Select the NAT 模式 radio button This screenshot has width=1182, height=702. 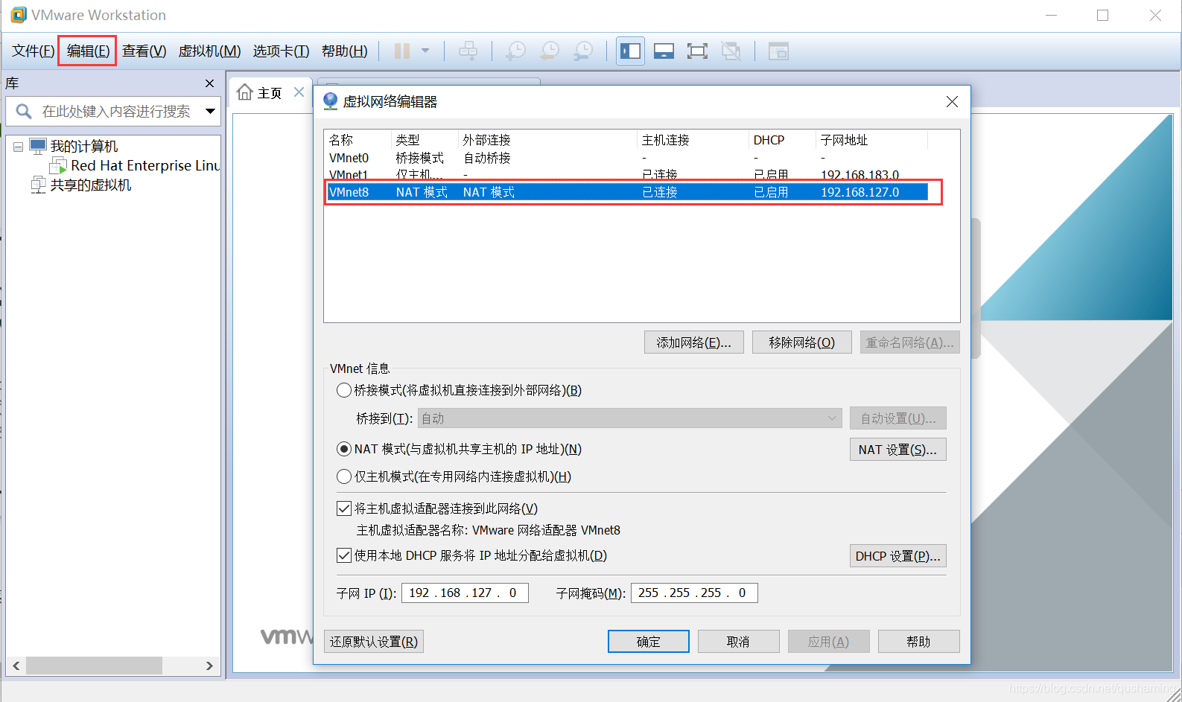point(344,449)
